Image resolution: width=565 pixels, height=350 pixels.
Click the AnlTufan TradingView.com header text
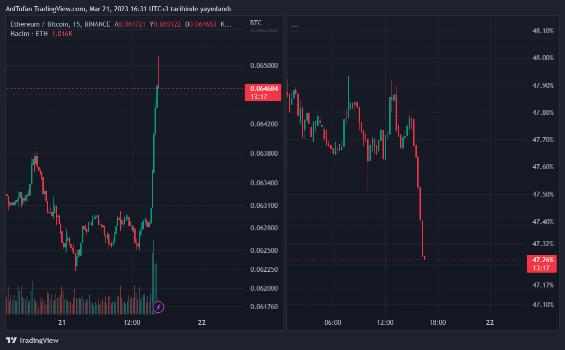[45, 9]
